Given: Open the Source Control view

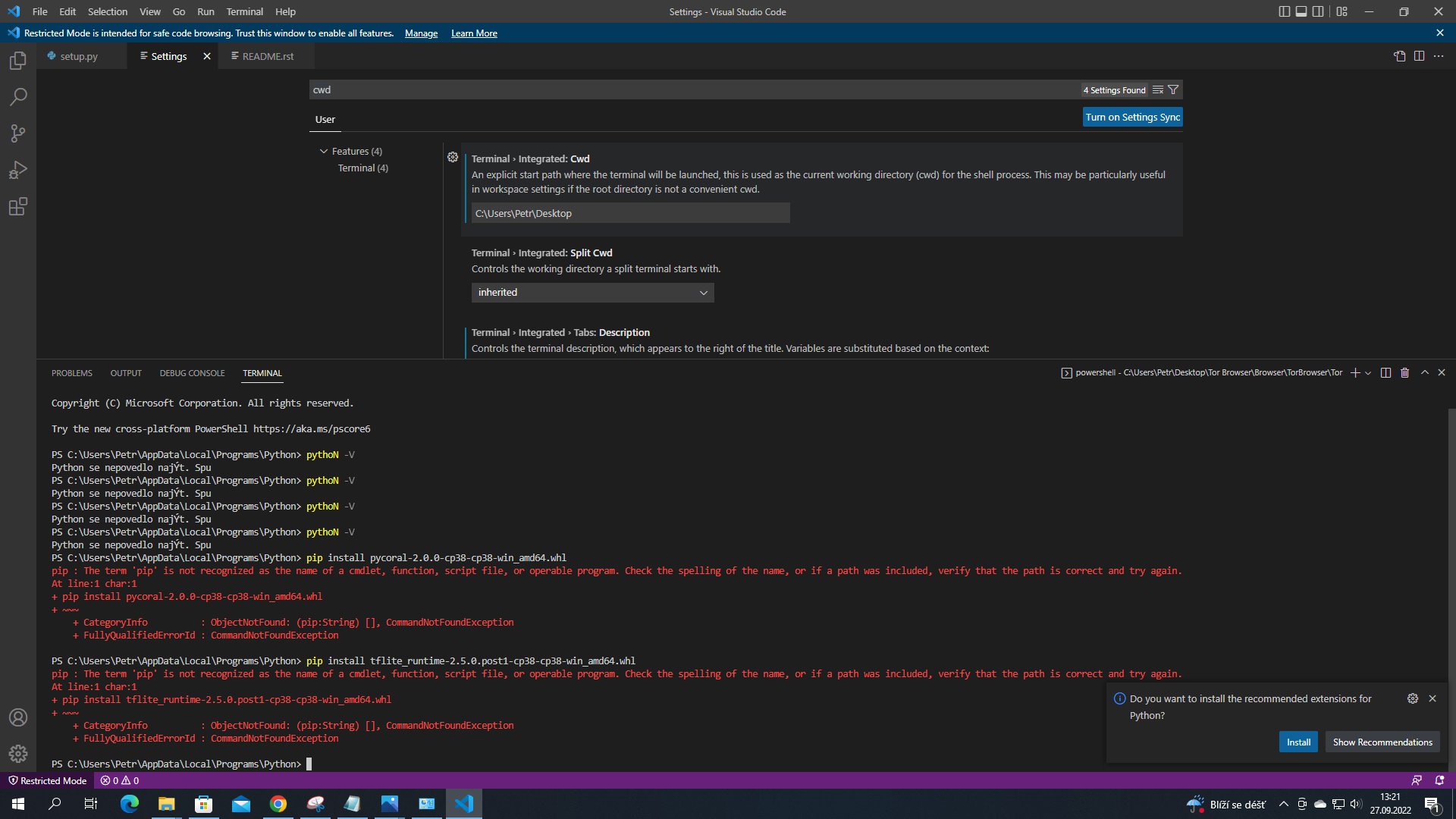Looking at the screenshot, I should click(18, 133).
